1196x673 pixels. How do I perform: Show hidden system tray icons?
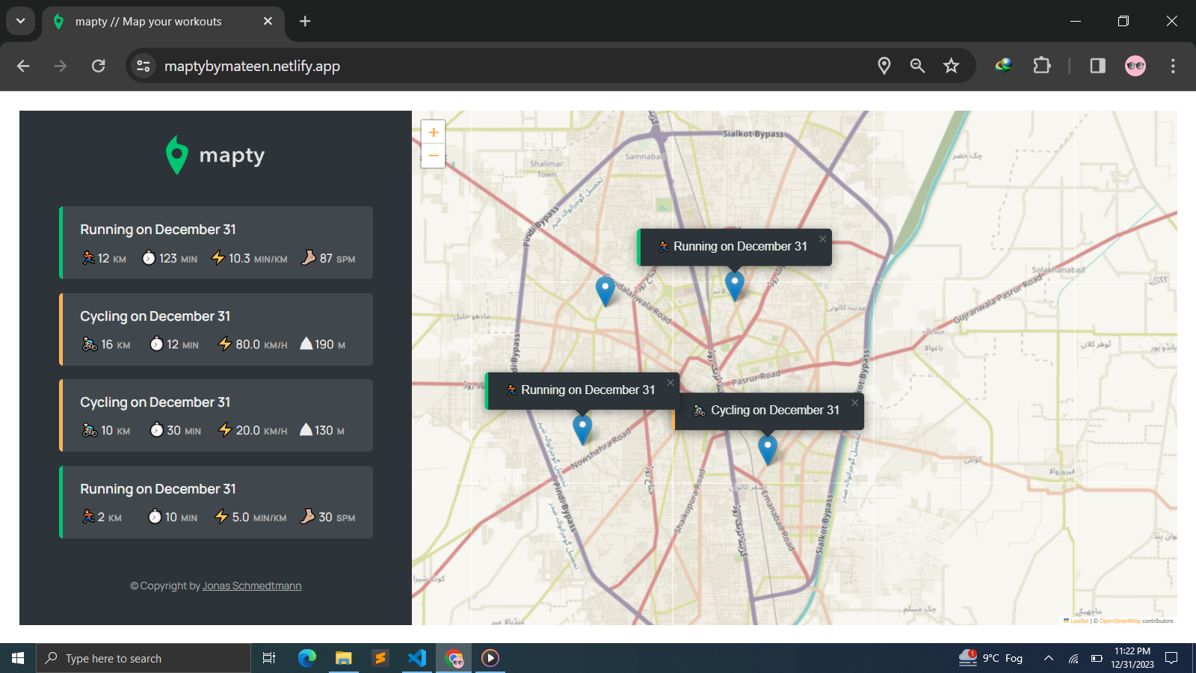1049,658
